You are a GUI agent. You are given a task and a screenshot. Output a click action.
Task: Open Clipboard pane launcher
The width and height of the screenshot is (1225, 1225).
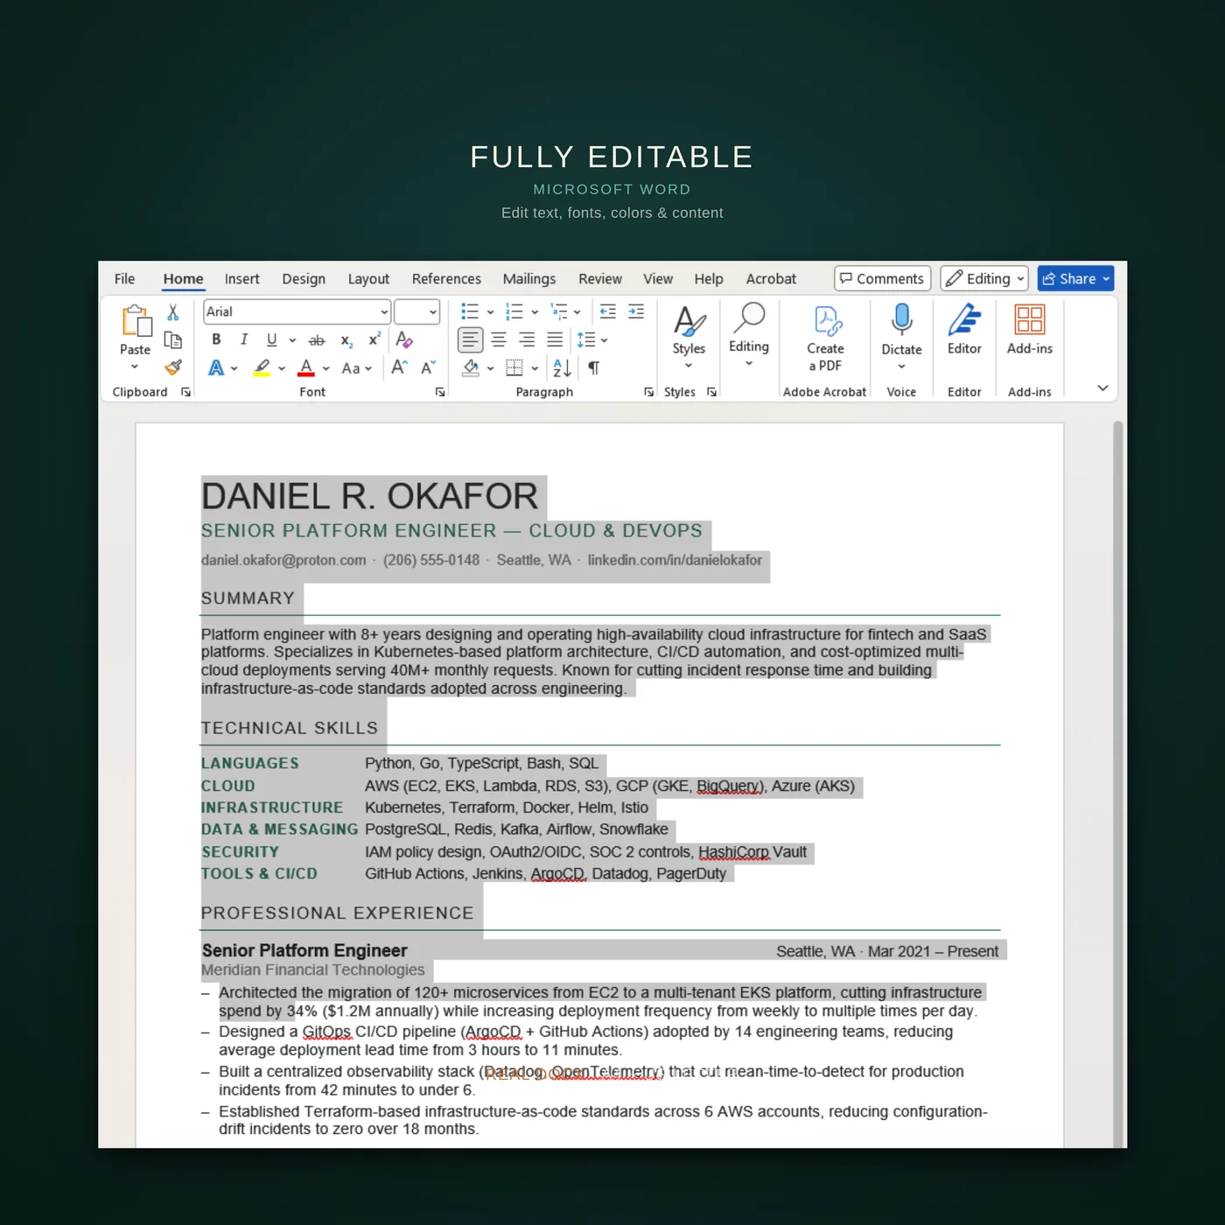[x=185, y=392]
